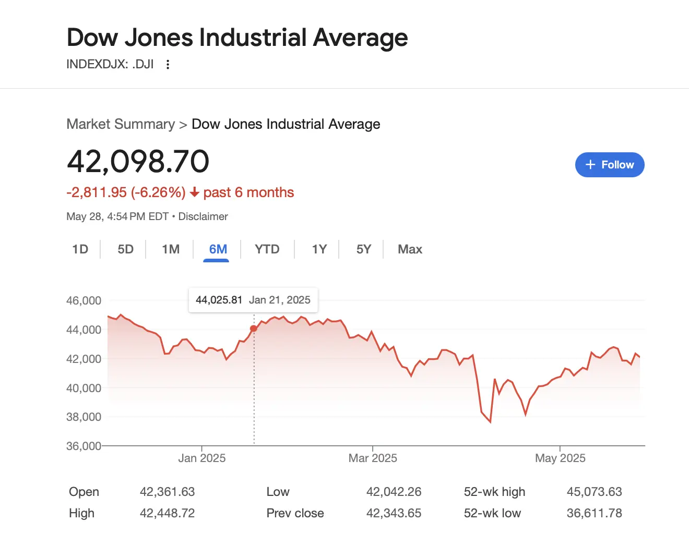Click the Jan 2025 axis label
689x534 pixels.
click(201, 458)
